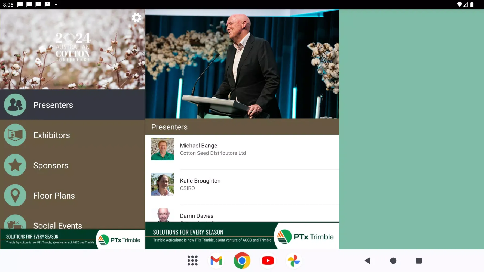
Task: Open Floor Plans via the location pin icon
Action: (x=15, y=195)
